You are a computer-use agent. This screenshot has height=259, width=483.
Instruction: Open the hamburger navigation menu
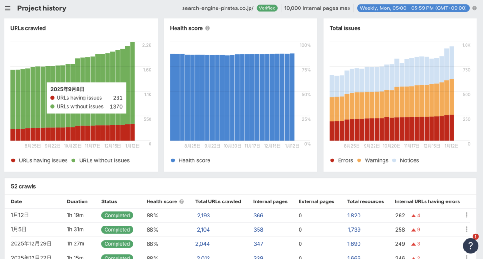click(x=8, y=8)
